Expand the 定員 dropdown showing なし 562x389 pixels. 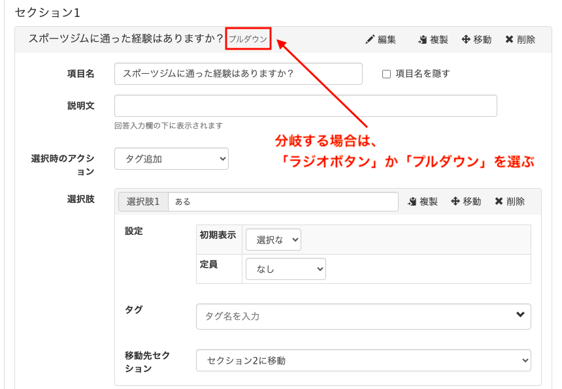click(x=286, y=269)
